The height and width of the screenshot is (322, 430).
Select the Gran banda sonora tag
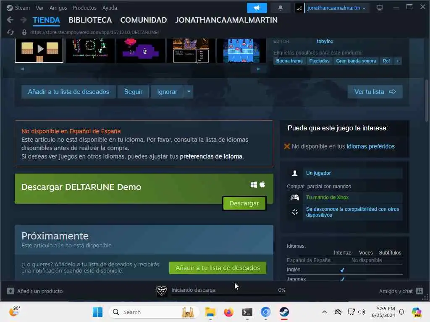pyautogui.click(x=356, y=61)
